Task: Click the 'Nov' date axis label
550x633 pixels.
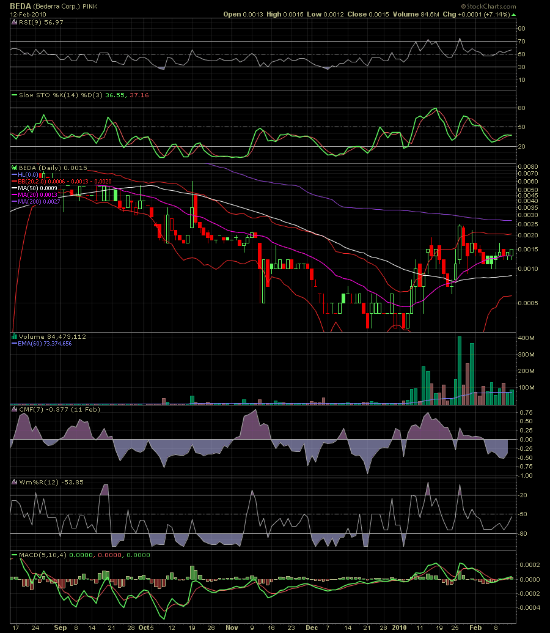Action: click(x=232, y=627)
